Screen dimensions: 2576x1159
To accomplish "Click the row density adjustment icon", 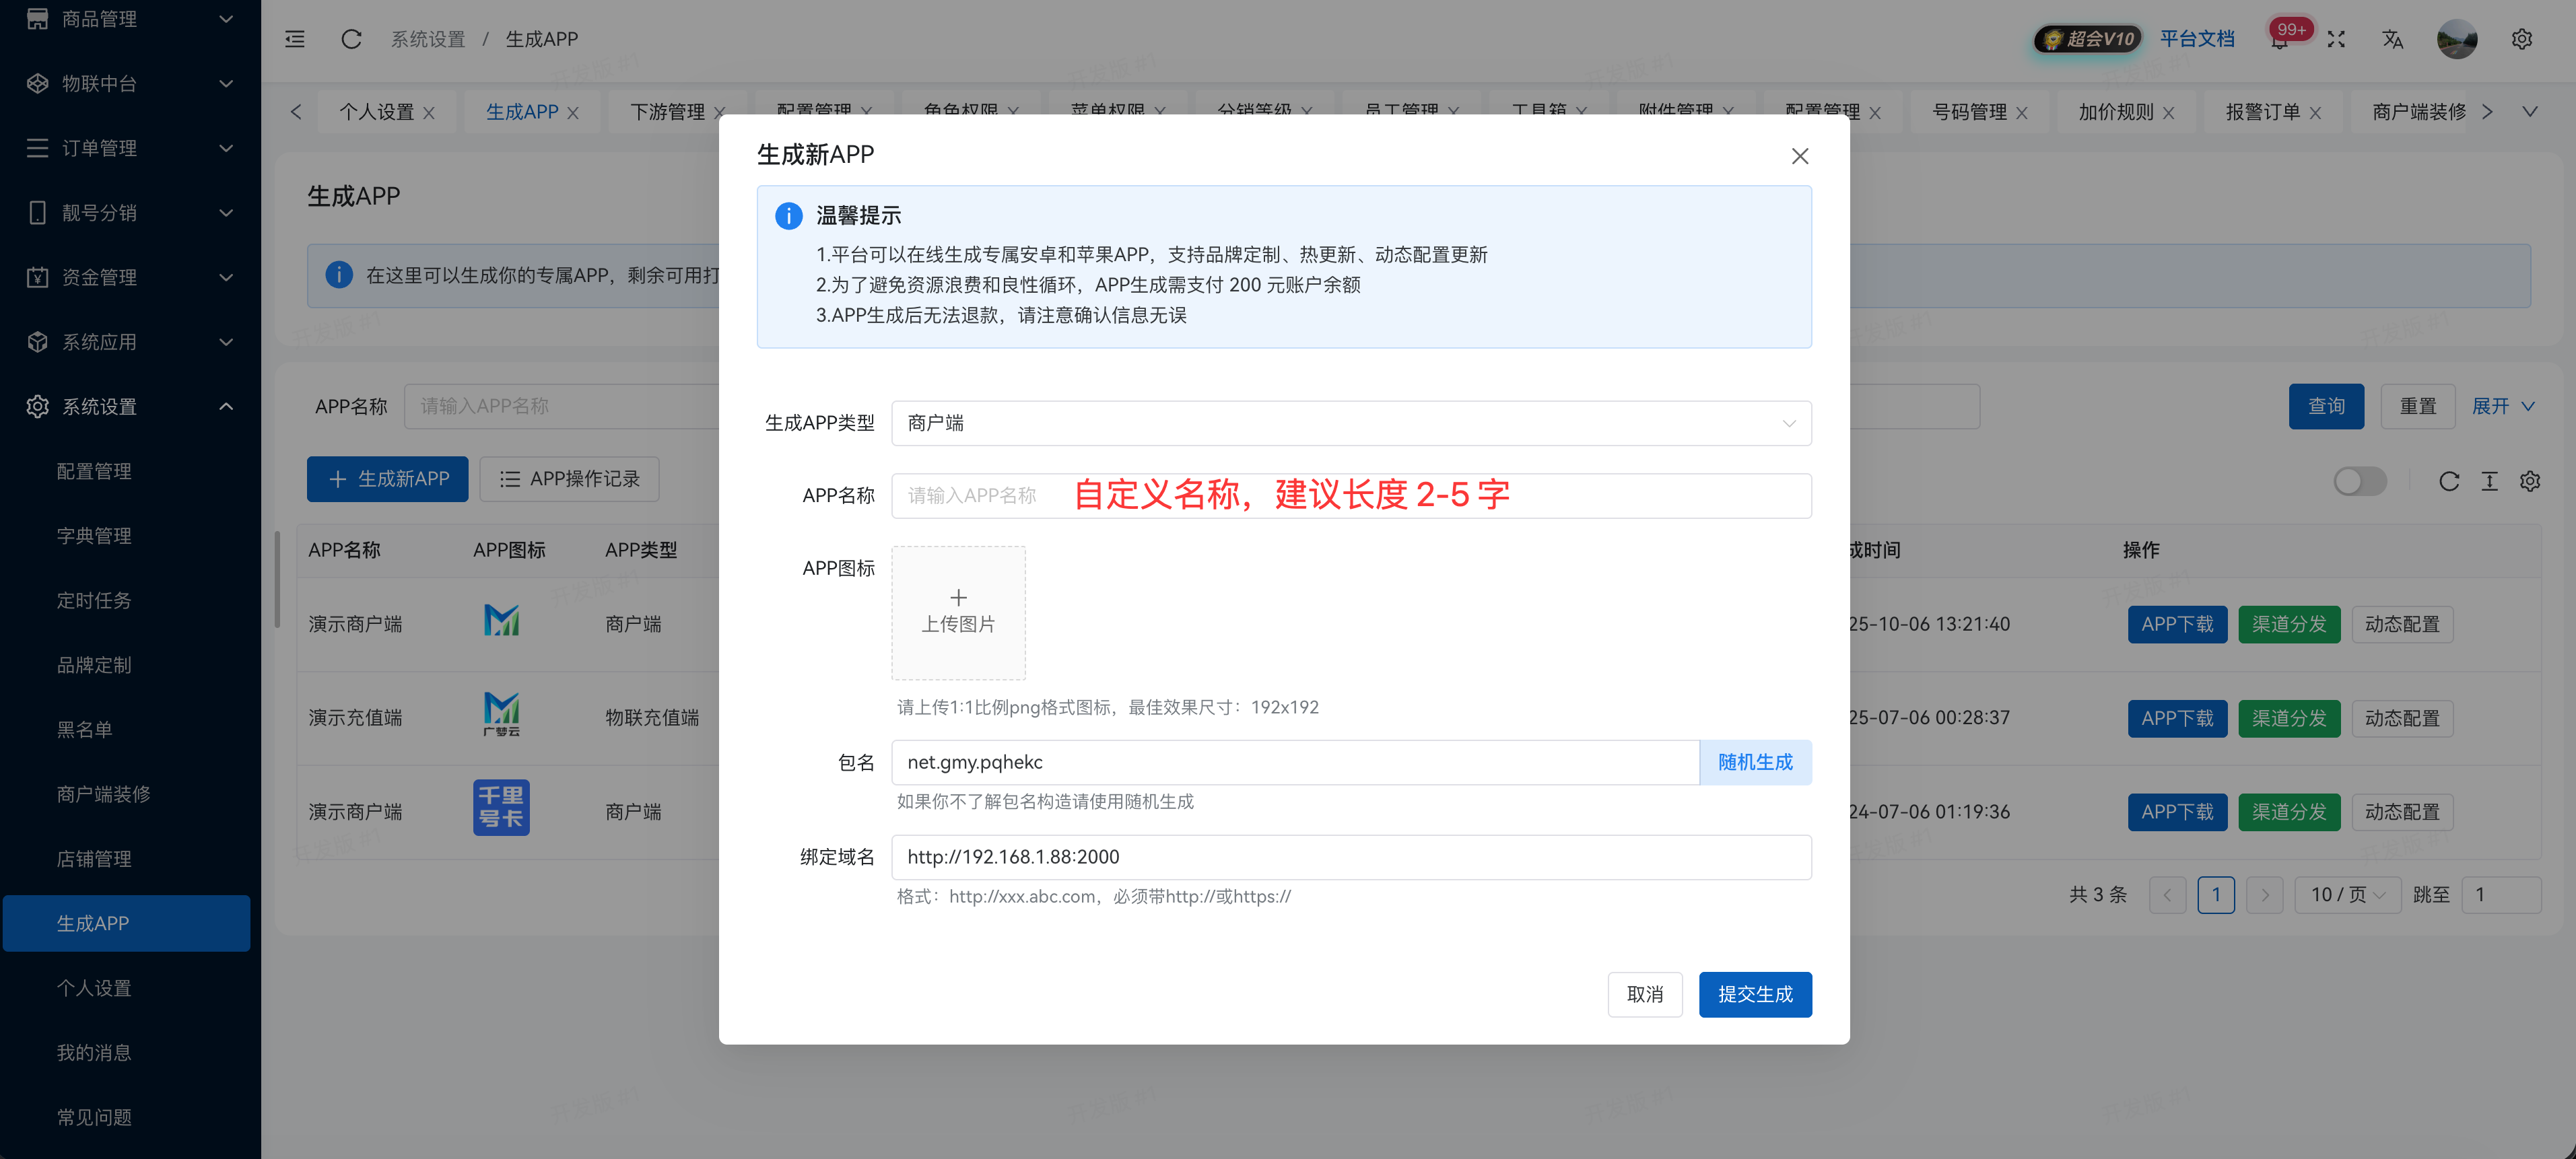I will point(2490,481).
